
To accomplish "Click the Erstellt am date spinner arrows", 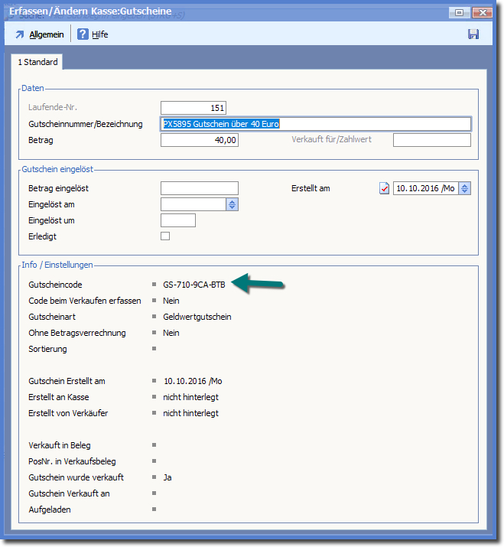I will pos(465,188).
